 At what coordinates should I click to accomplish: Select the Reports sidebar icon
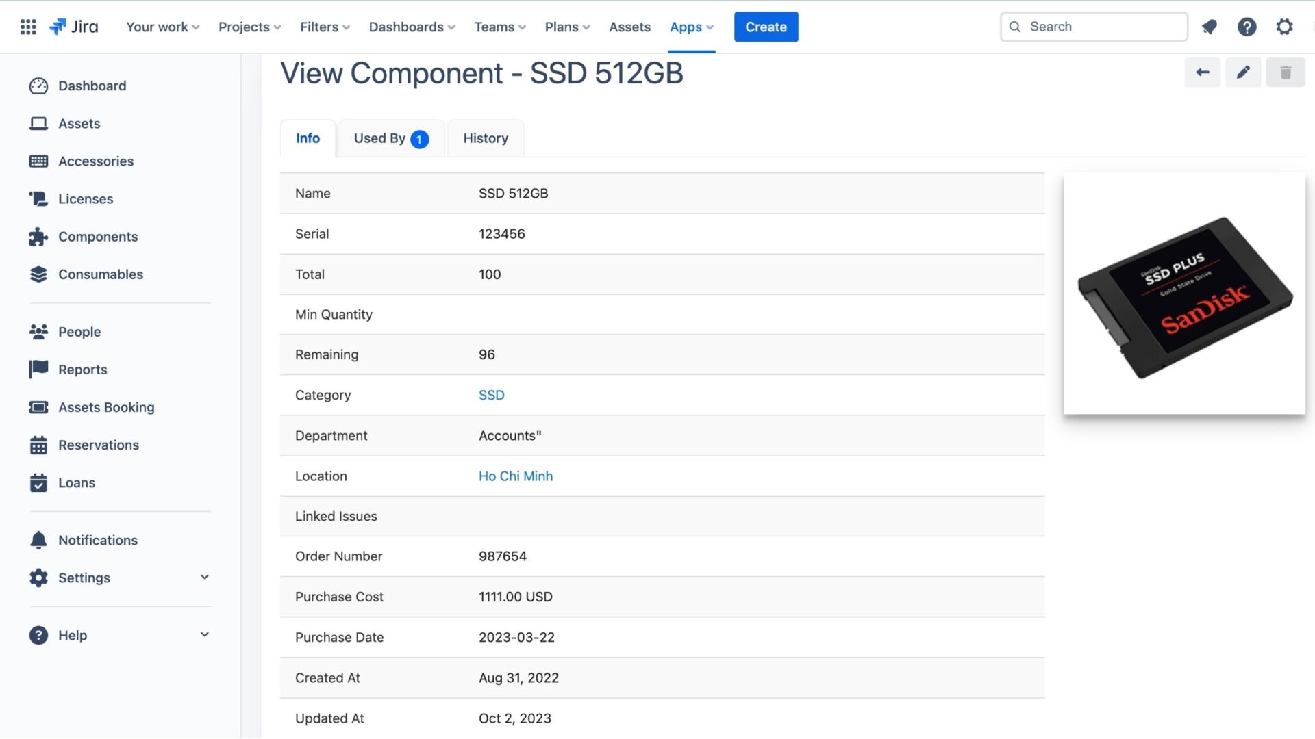[x=38, y=368]
